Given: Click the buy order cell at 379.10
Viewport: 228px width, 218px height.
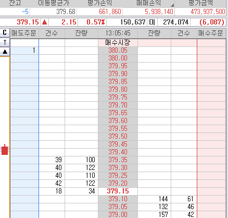Looking at the screenshot, I should click(x=211, y=199).
